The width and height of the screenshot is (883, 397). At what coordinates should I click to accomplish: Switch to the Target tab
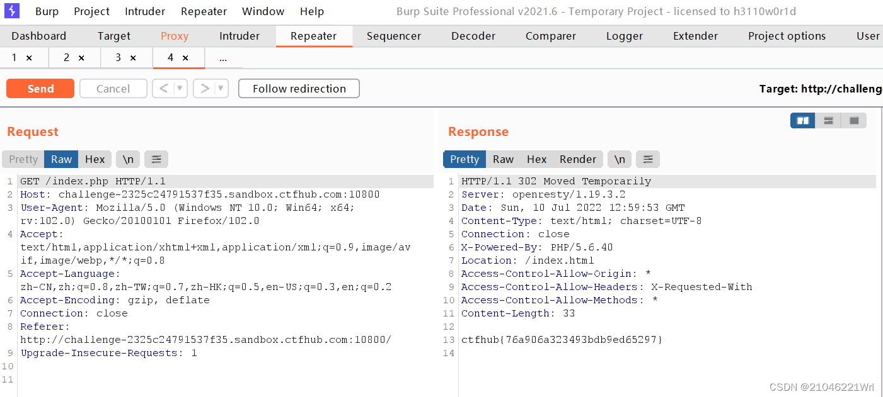click(x=114, y=36)
